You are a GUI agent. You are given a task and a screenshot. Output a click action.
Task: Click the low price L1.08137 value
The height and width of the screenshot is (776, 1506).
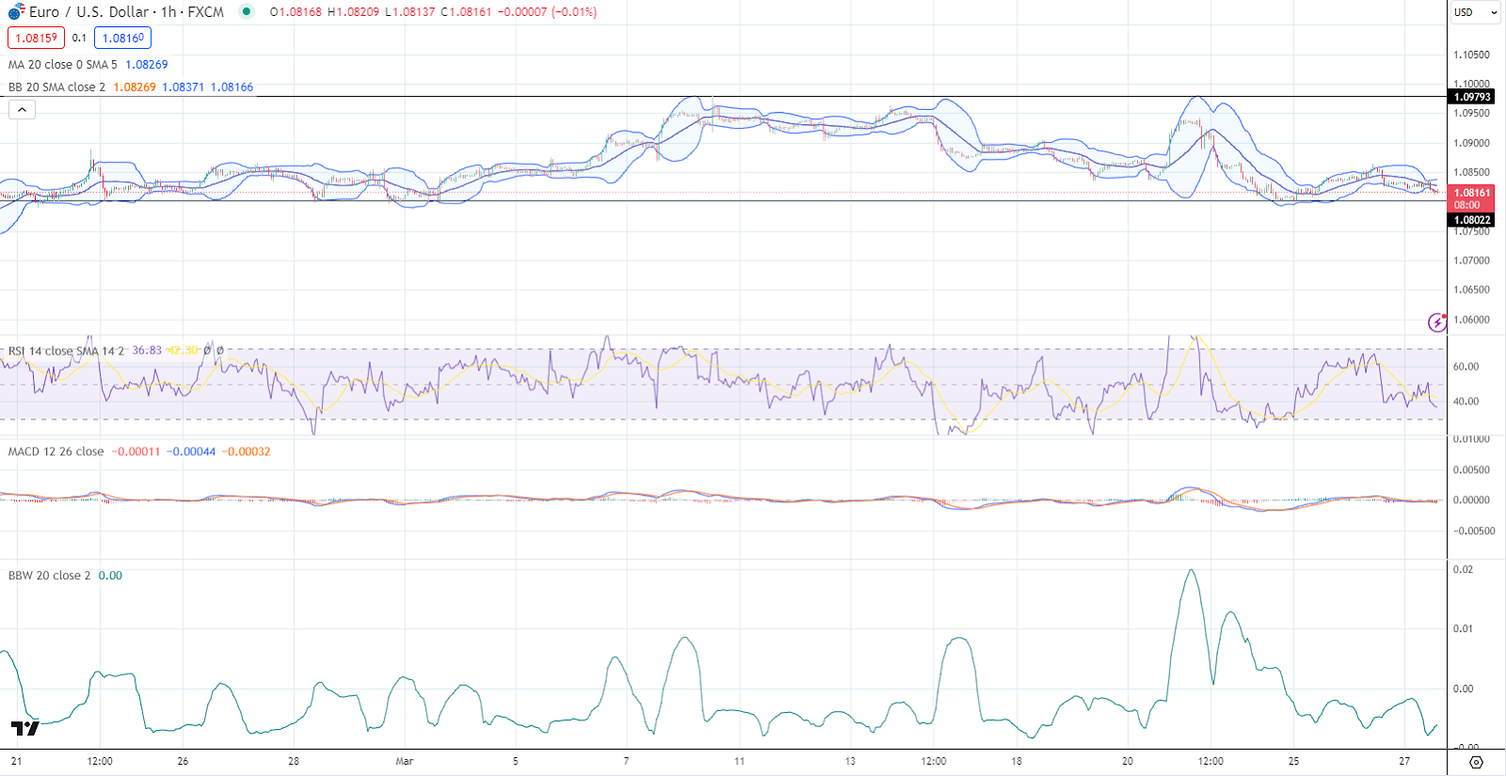pyautogui.click(x=410, y=12)
